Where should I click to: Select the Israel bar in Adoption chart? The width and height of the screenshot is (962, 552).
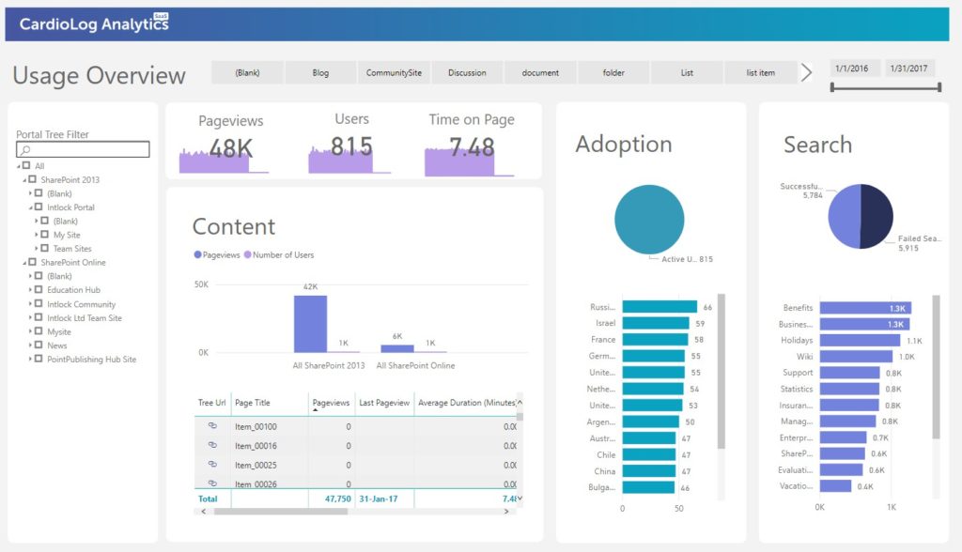pyautogui.click(x=656, y=323)
